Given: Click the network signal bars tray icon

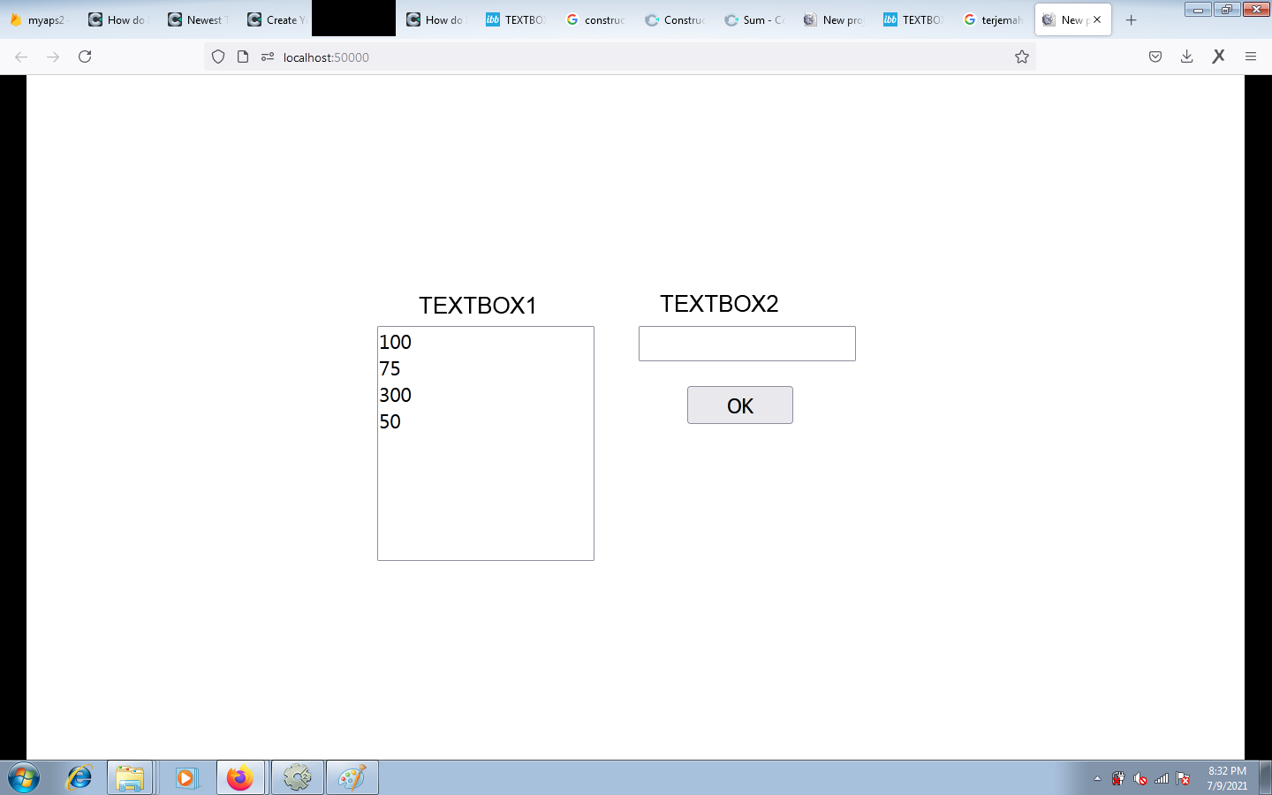Looking at the screenshot, I should 1162,779.
